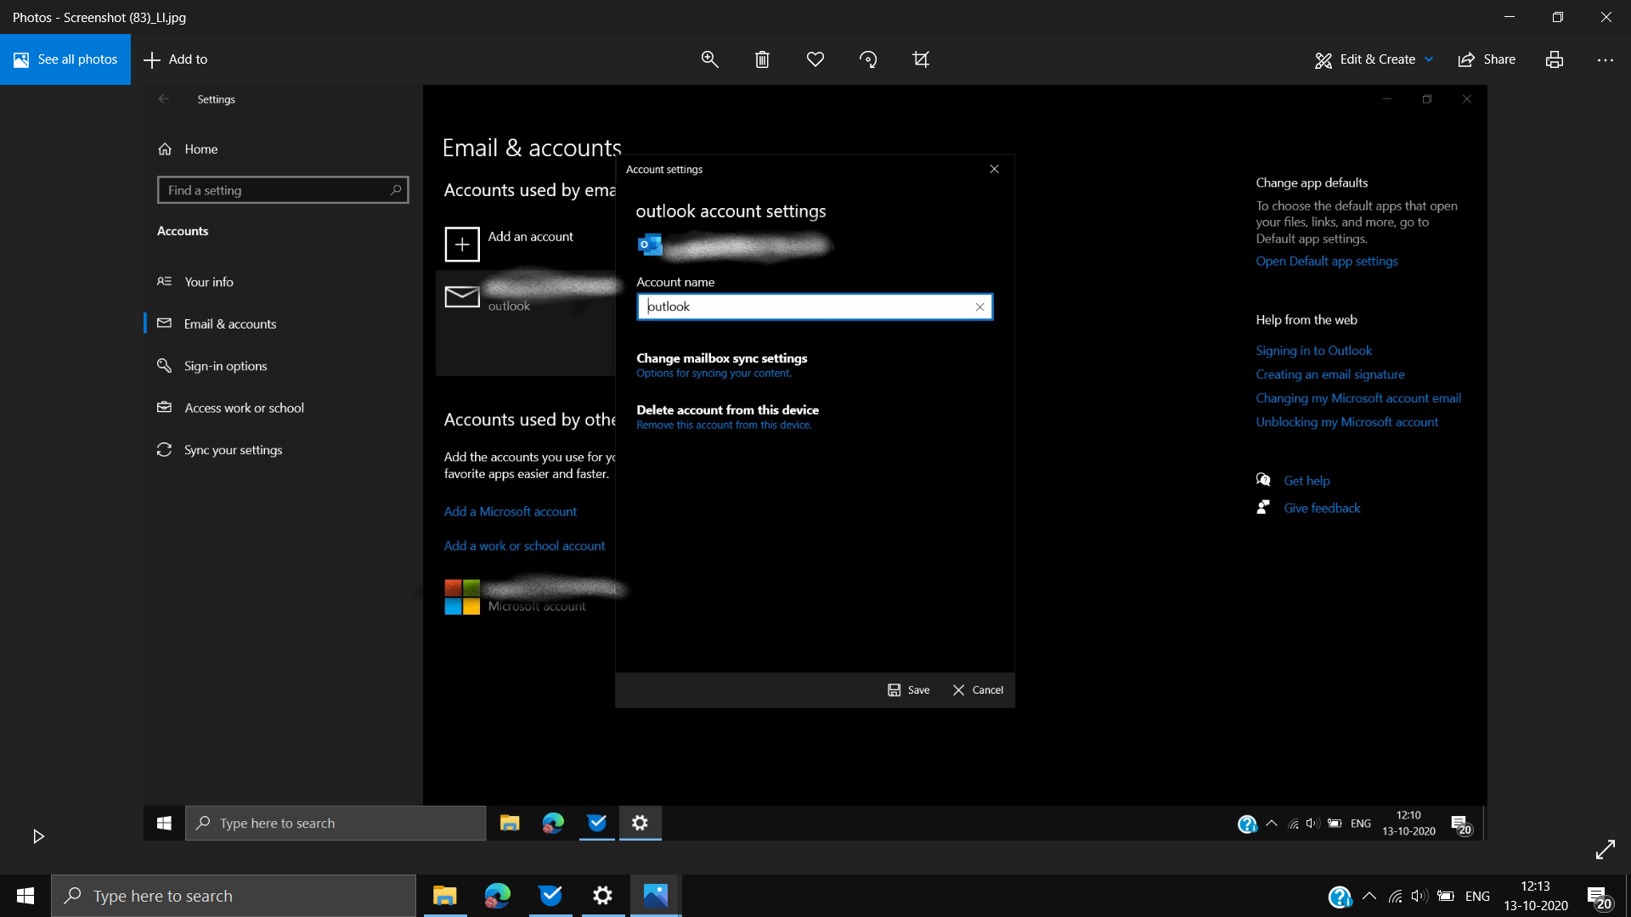Screen dimensions: 1631x917
Task: Open battery status icon in bottom tray
Action: pos(1446,896)
